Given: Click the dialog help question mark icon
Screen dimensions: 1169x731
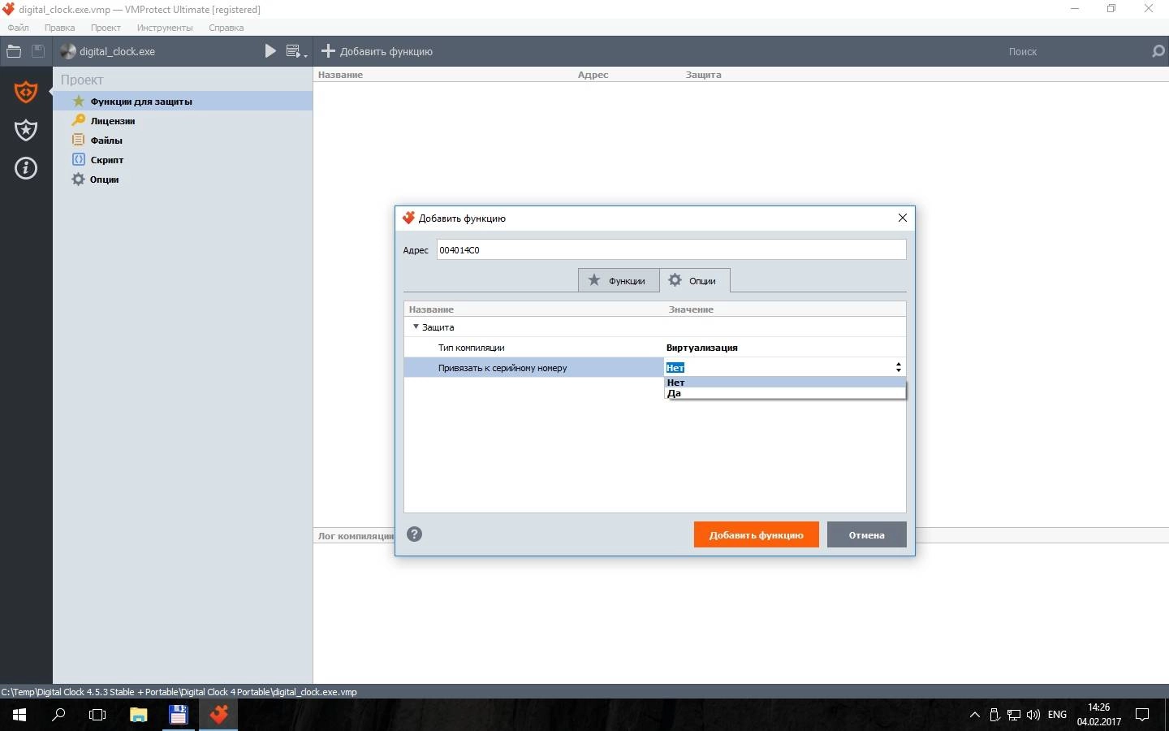Looking at the screenshot, I should pos(414,534).
